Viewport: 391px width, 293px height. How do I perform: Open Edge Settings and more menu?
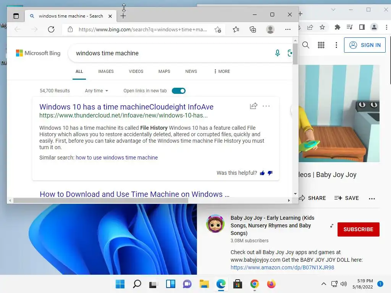(x=288, y=29)
